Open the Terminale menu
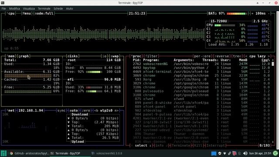The height and width of the screenshot is (157, 279). pos(44,9)
